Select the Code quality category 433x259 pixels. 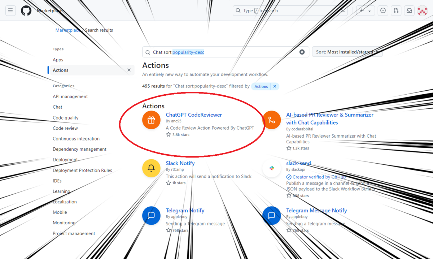point(66,118)
